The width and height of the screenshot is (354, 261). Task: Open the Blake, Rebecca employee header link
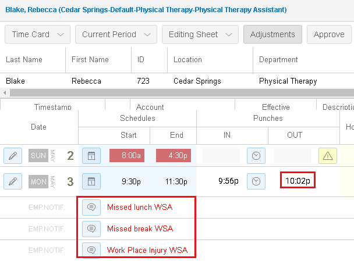tap(146, 10)
